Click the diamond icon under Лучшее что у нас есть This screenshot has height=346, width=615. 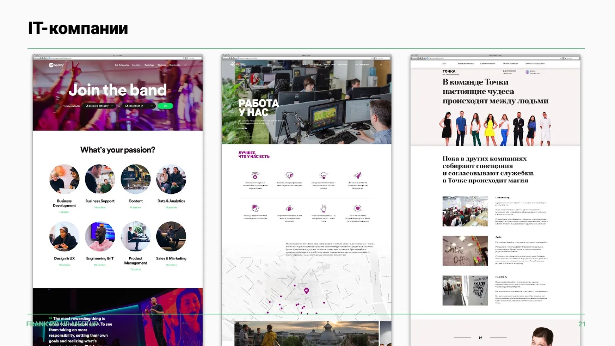[x=289, y=175]
